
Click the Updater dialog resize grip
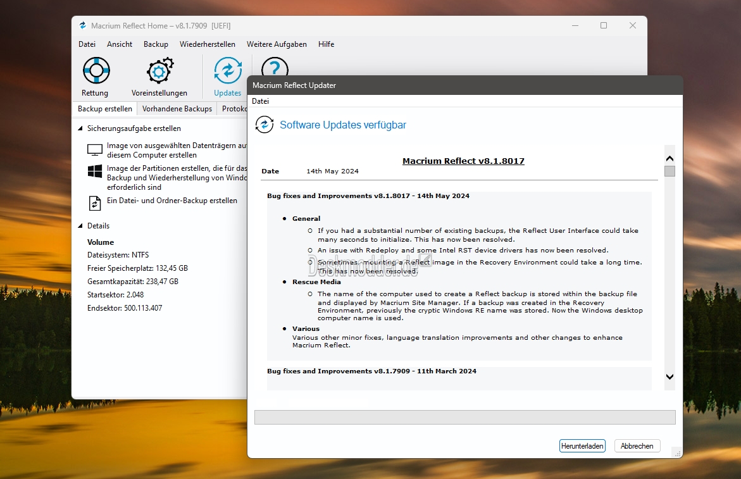pos(678,454)
